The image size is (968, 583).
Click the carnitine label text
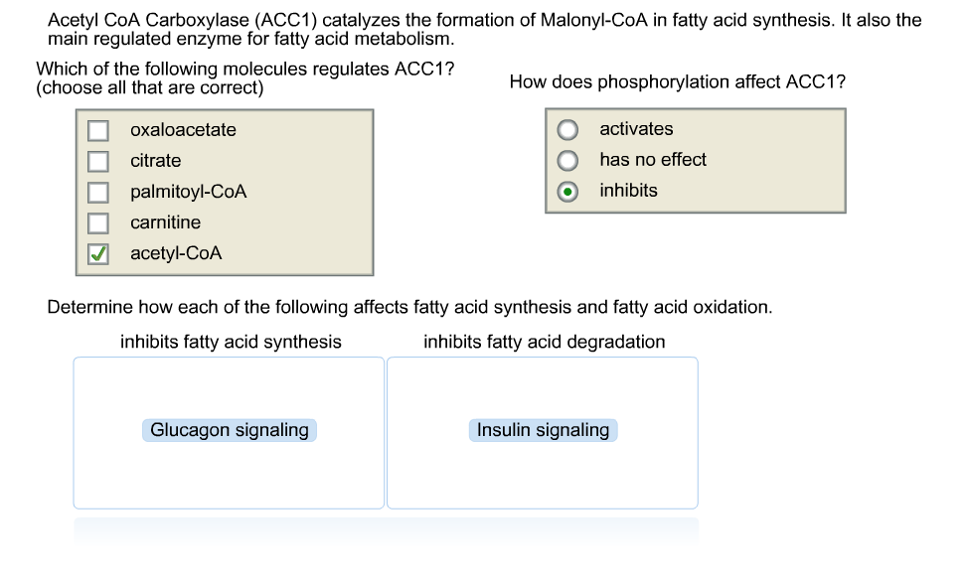pos(164,222)
